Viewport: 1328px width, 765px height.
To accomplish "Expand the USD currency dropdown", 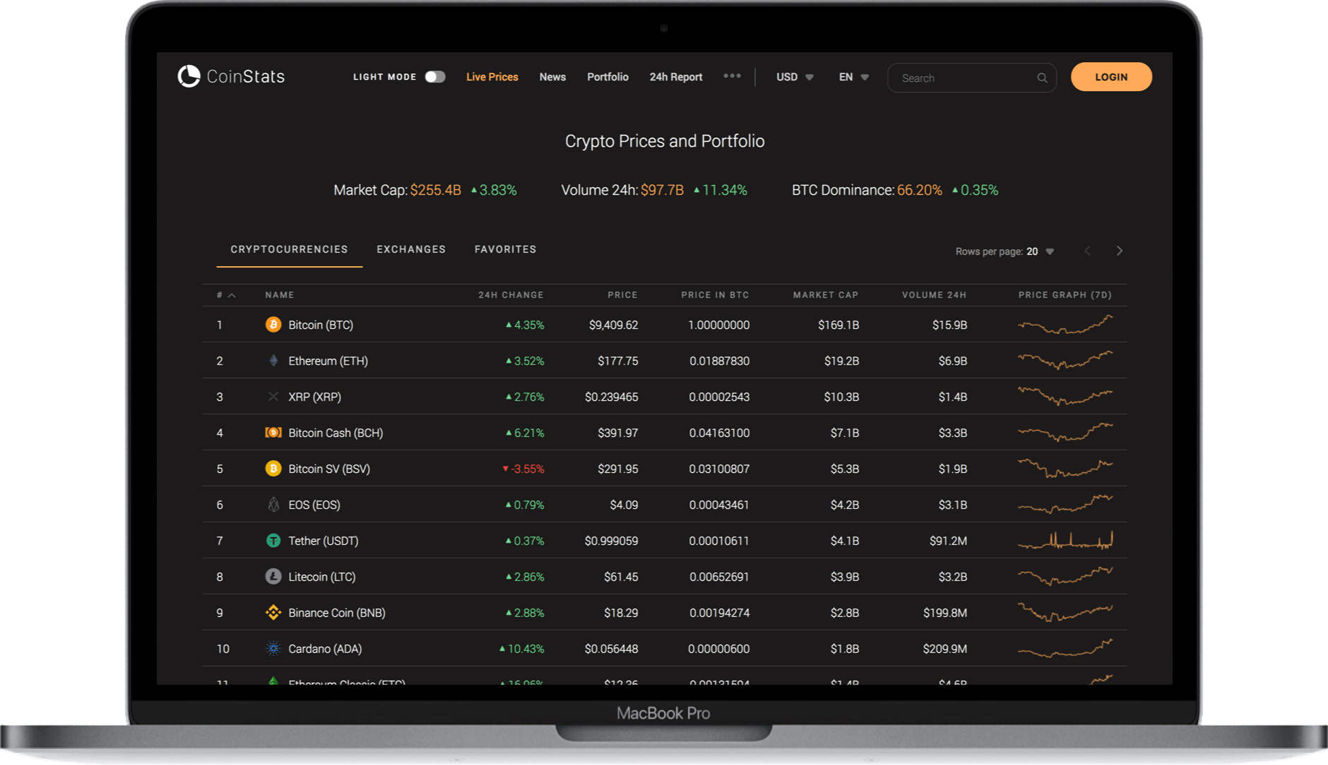I will coord(795,77).
